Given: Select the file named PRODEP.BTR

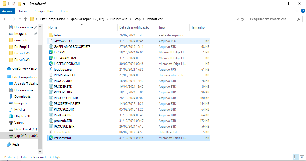Looking at the screenshot, I should pyautogui.click(x=63, y=87).
